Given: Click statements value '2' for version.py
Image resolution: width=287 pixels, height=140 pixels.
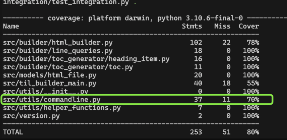Looking at the screenshot, I should [x=200, y=116].
